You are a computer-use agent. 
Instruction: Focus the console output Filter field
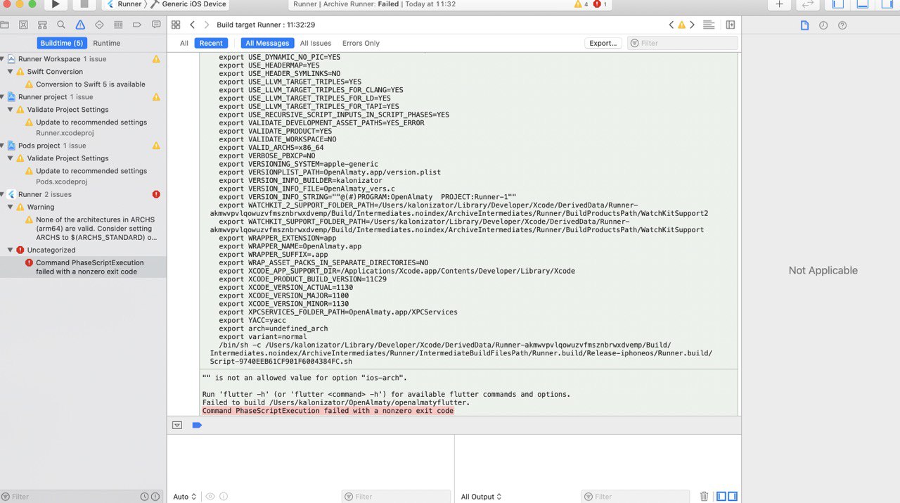point(635,497)
